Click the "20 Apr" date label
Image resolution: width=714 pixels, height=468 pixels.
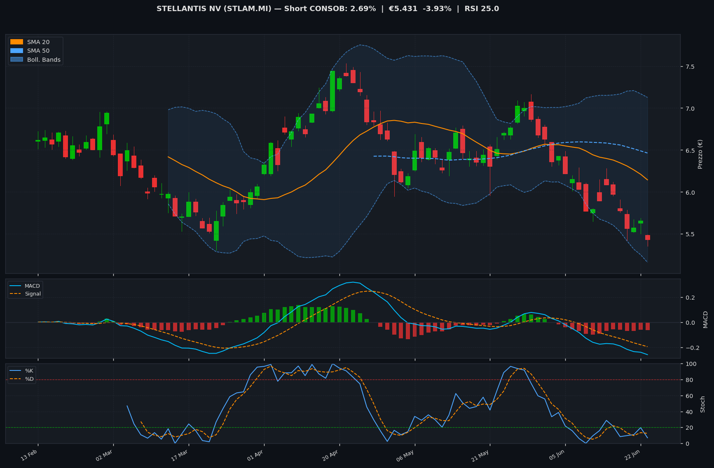pyautogui.click(x=330, y=455)
